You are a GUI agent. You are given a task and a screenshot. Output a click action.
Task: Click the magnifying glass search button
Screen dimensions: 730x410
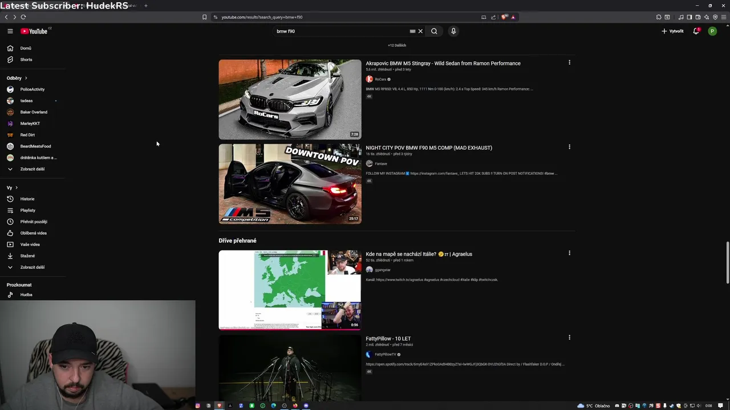[x=434, y=31]
